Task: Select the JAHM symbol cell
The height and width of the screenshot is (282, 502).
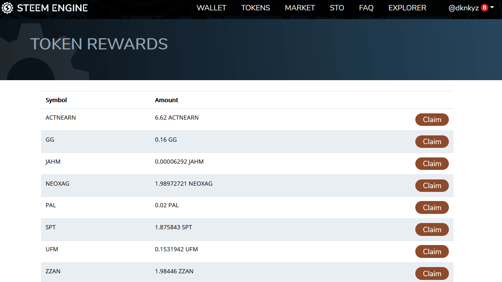Action: [x=53, y=162]
